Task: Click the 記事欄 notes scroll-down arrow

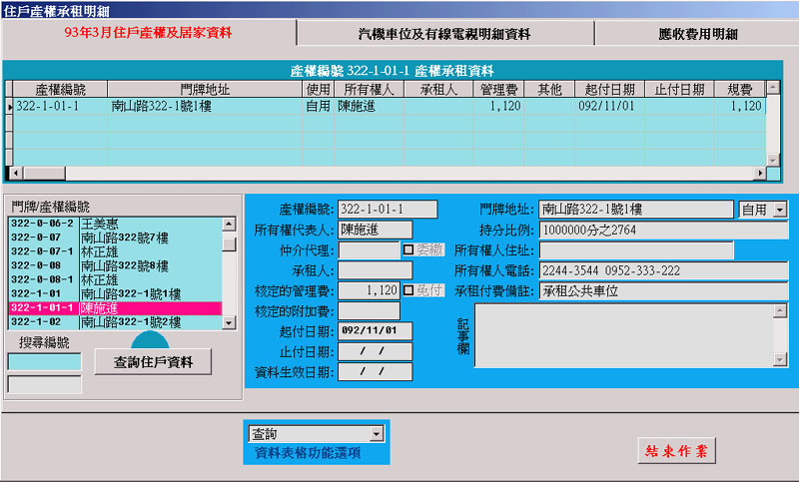Action: 780,361
